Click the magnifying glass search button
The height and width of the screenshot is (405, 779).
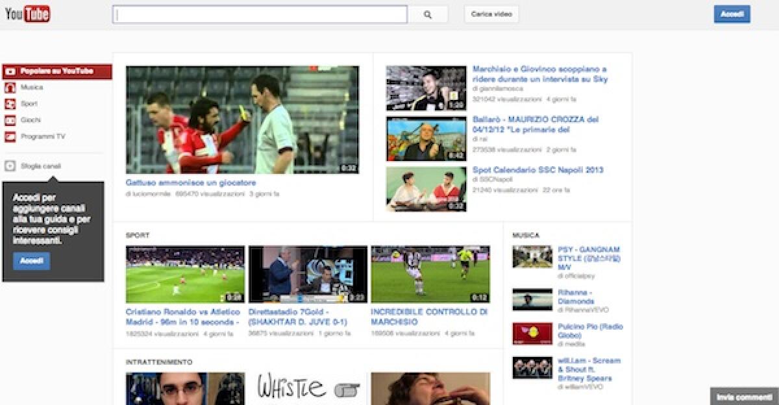pyautogui.click(x=428, y=14)
